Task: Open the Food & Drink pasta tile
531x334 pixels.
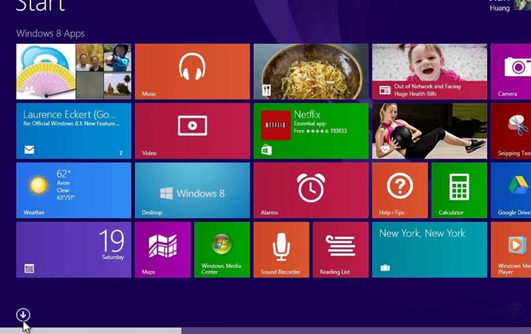Action: click(311, 71)
